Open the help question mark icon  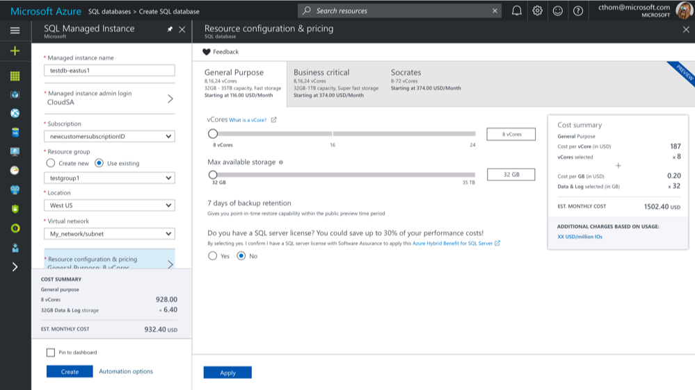(x=578, y=10)
